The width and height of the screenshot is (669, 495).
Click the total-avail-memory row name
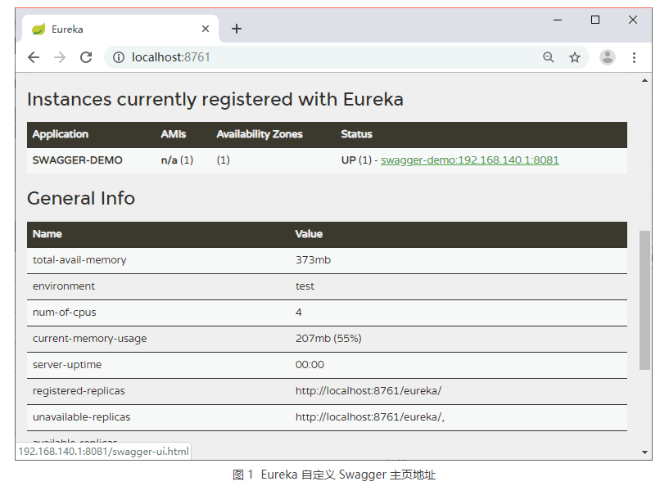[79, 259]
